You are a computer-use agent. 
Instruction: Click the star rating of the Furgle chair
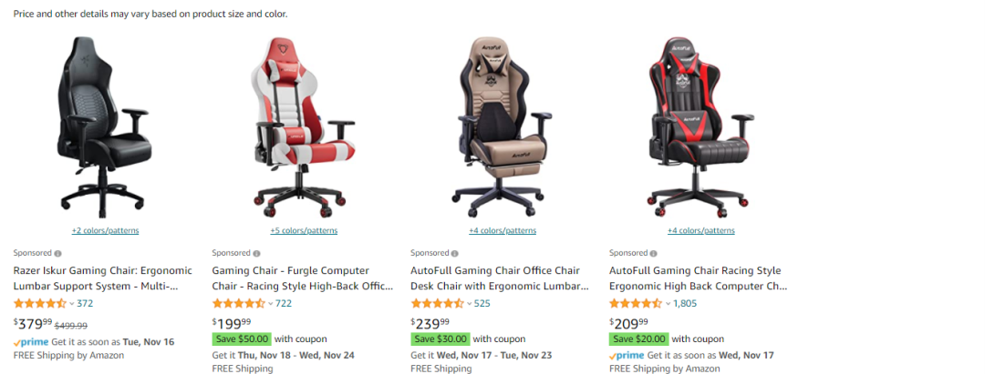pos(238,304)
